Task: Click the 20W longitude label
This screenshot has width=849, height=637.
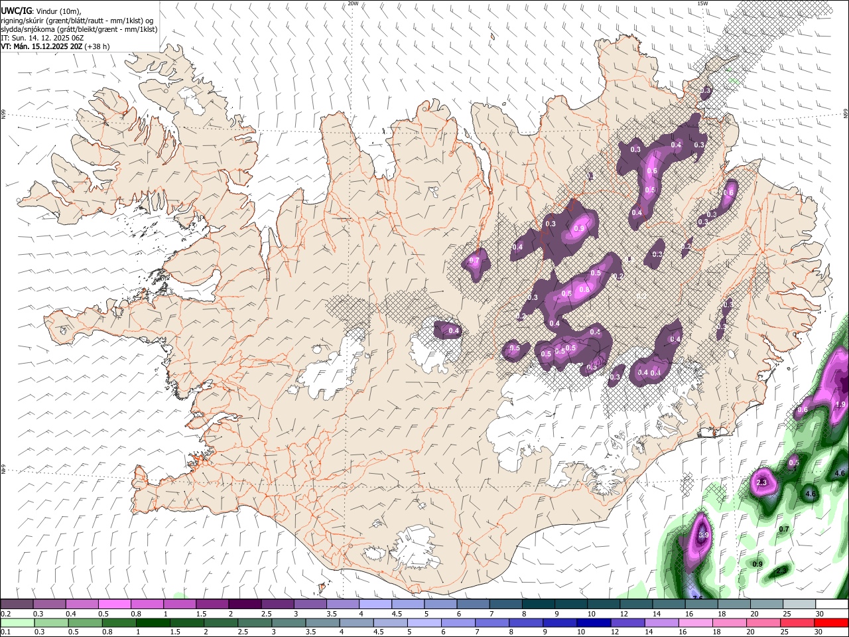Action: (353, 3)
